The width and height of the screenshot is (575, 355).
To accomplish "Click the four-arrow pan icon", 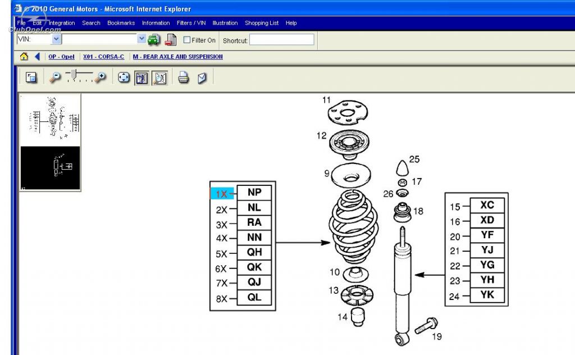I will [124, 78].
